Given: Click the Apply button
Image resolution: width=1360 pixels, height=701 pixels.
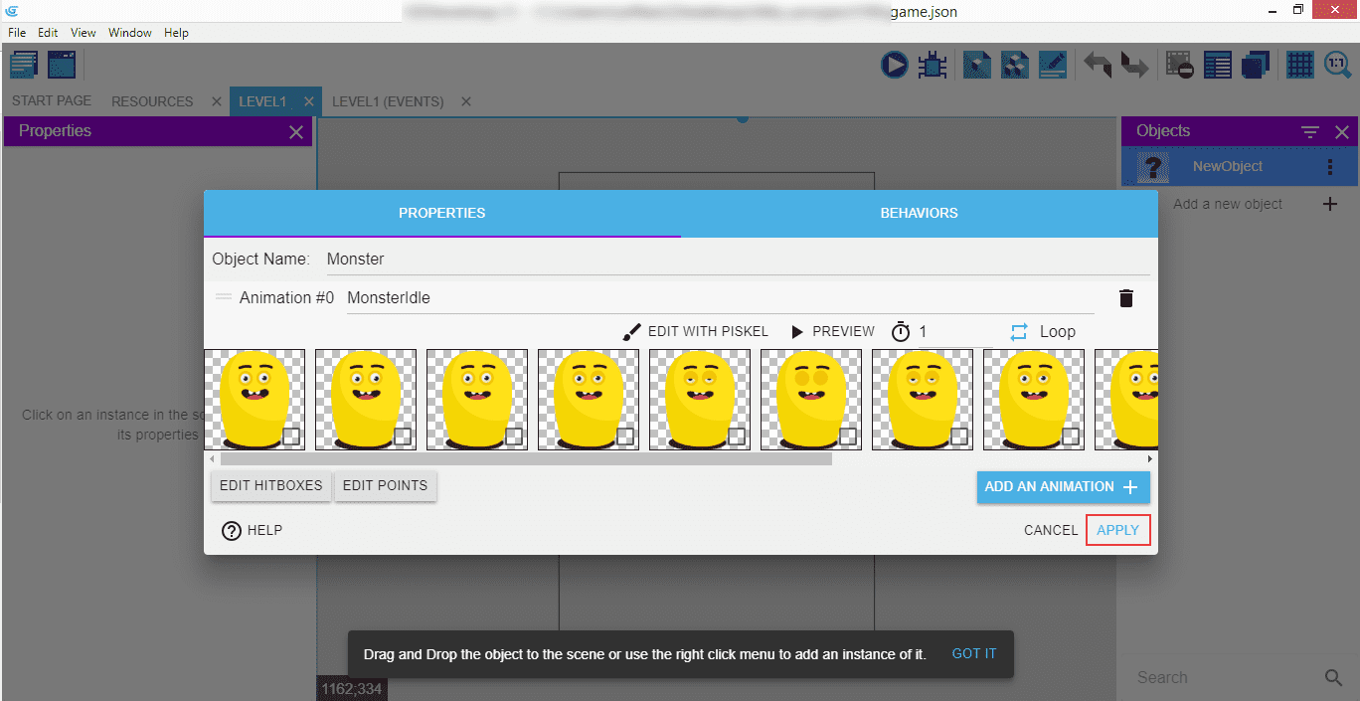Looking at the screenshot, I should (x=1117, y=530).
